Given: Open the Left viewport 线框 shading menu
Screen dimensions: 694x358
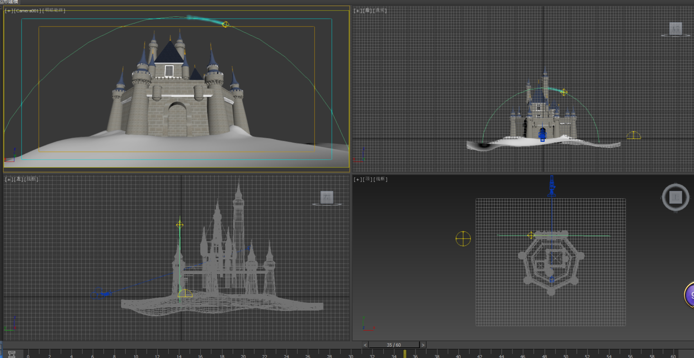Looking at the screenshot, I should click(x=31, y=179).
